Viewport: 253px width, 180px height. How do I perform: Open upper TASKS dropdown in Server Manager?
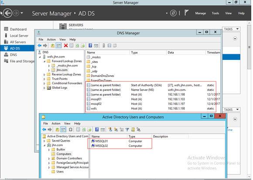(231, 29)
